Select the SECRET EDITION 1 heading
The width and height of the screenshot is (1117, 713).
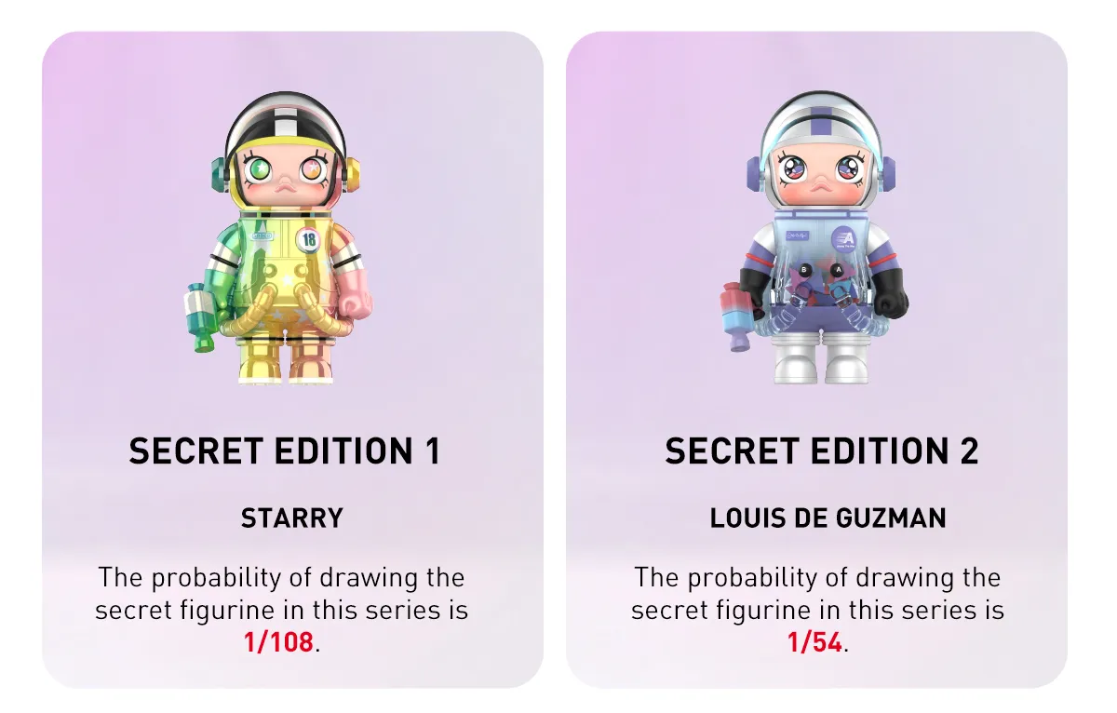(x=285, y=451)
